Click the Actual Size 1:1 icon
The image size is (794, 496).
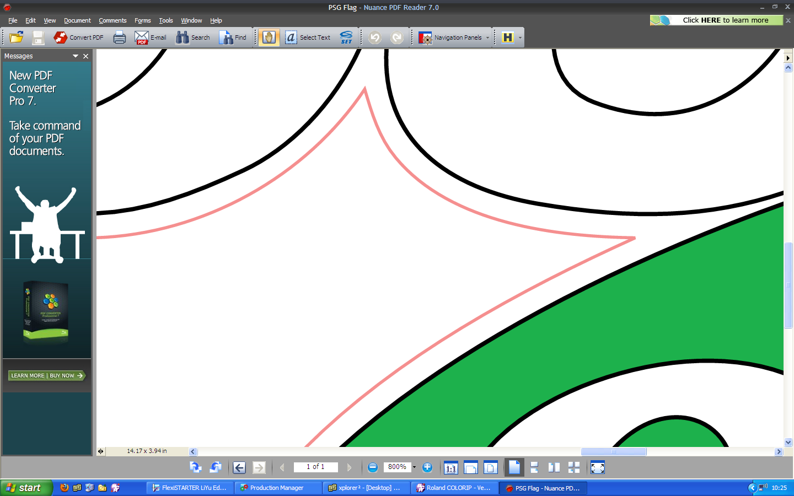click(450, 468)
